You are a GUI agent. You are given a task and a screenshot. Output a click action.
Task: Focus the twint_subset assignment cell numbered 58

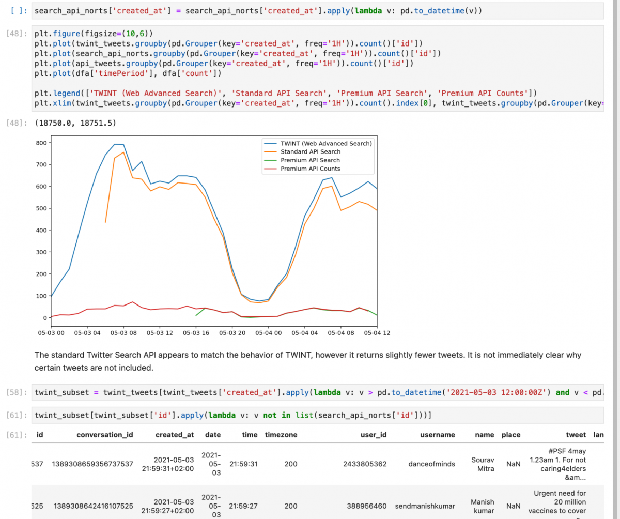click(x=310, y=392)
